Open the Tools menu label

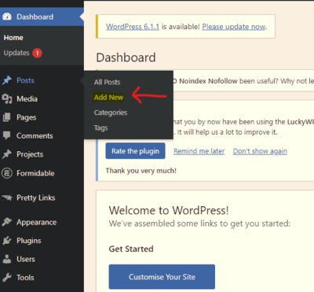(x=25, y=278)
